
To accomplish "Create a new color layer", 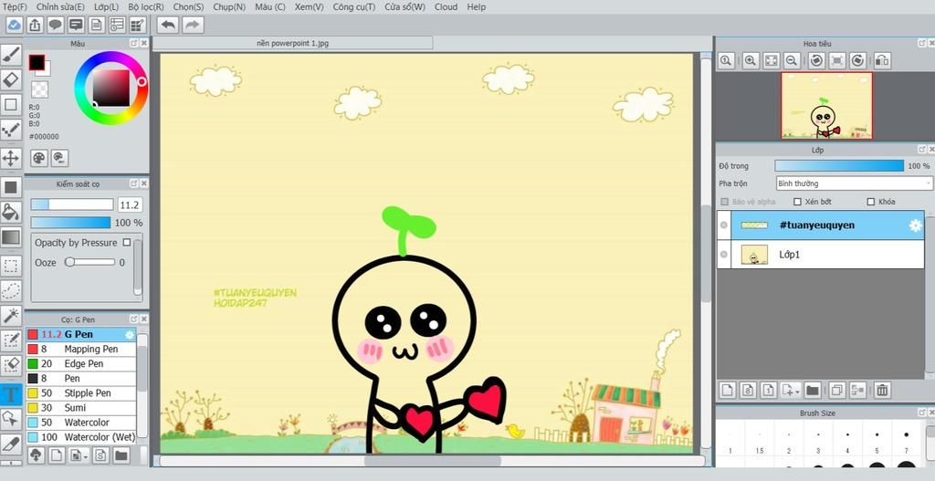I will (727, 391).
